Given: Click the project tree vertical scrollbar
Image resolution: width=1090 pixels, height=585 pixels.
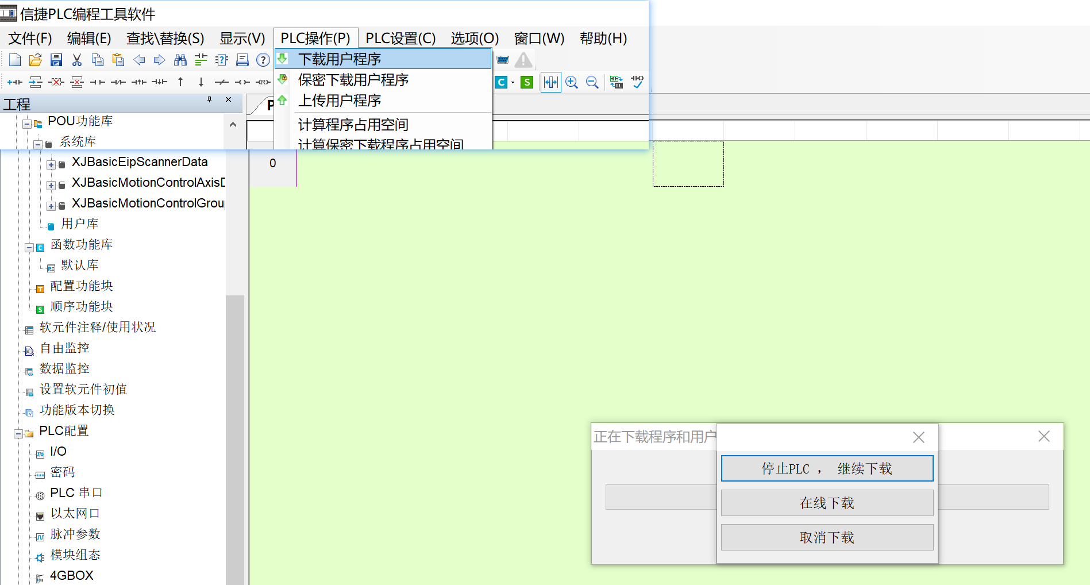Looking at the screenshot, I should (234, 440).
